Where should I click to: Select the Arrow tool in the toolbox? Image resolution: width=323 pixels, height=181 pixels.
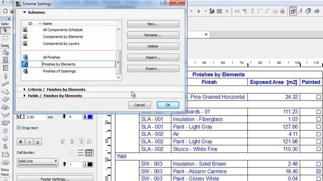(6, 30)
